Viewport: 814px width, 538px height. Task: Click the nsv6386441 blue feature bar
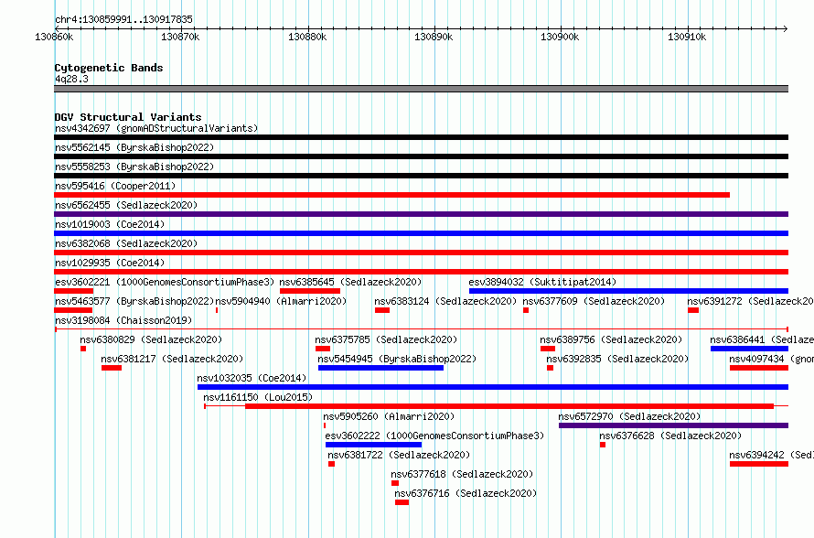click(750, 349)
